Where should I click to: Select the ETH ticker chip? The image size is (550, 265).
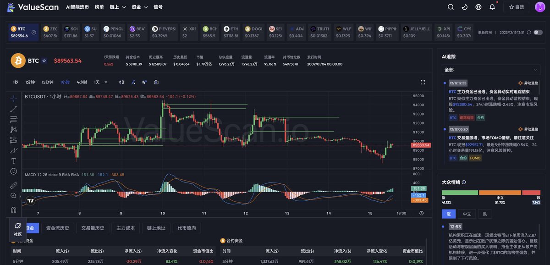point(231,32)
